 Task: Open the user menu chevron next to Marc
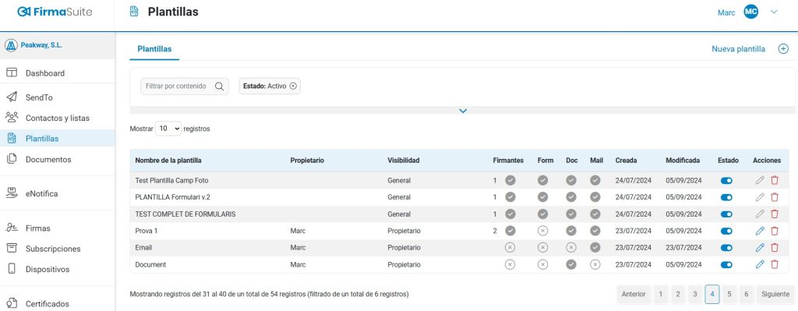(774, 12)
